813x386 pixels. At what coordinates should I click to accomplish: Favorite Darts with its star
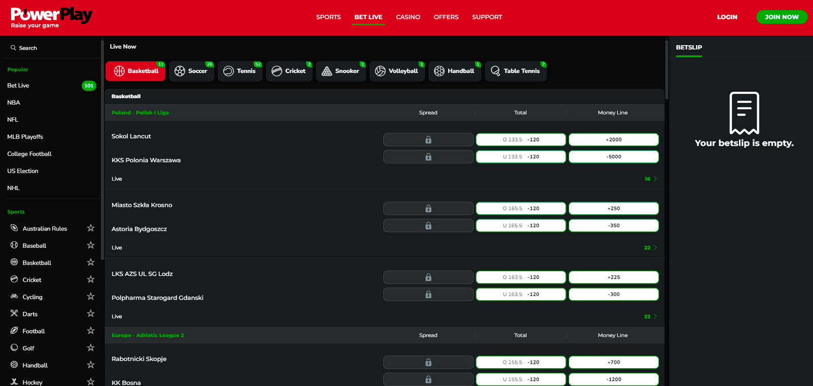90,313
